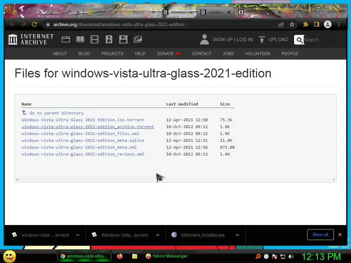Viewport: 351px width, 263px height.
Task: Click the 12:13 PM taskbar clock
Action: [322, 256]
